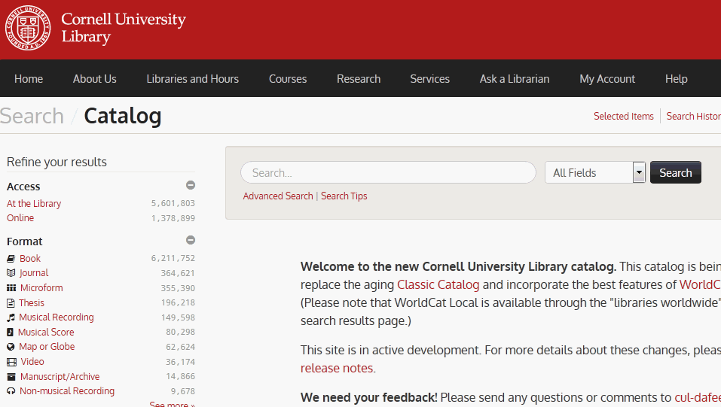Filter results by Book format
The image size is (721, 407).
(30, 259)
